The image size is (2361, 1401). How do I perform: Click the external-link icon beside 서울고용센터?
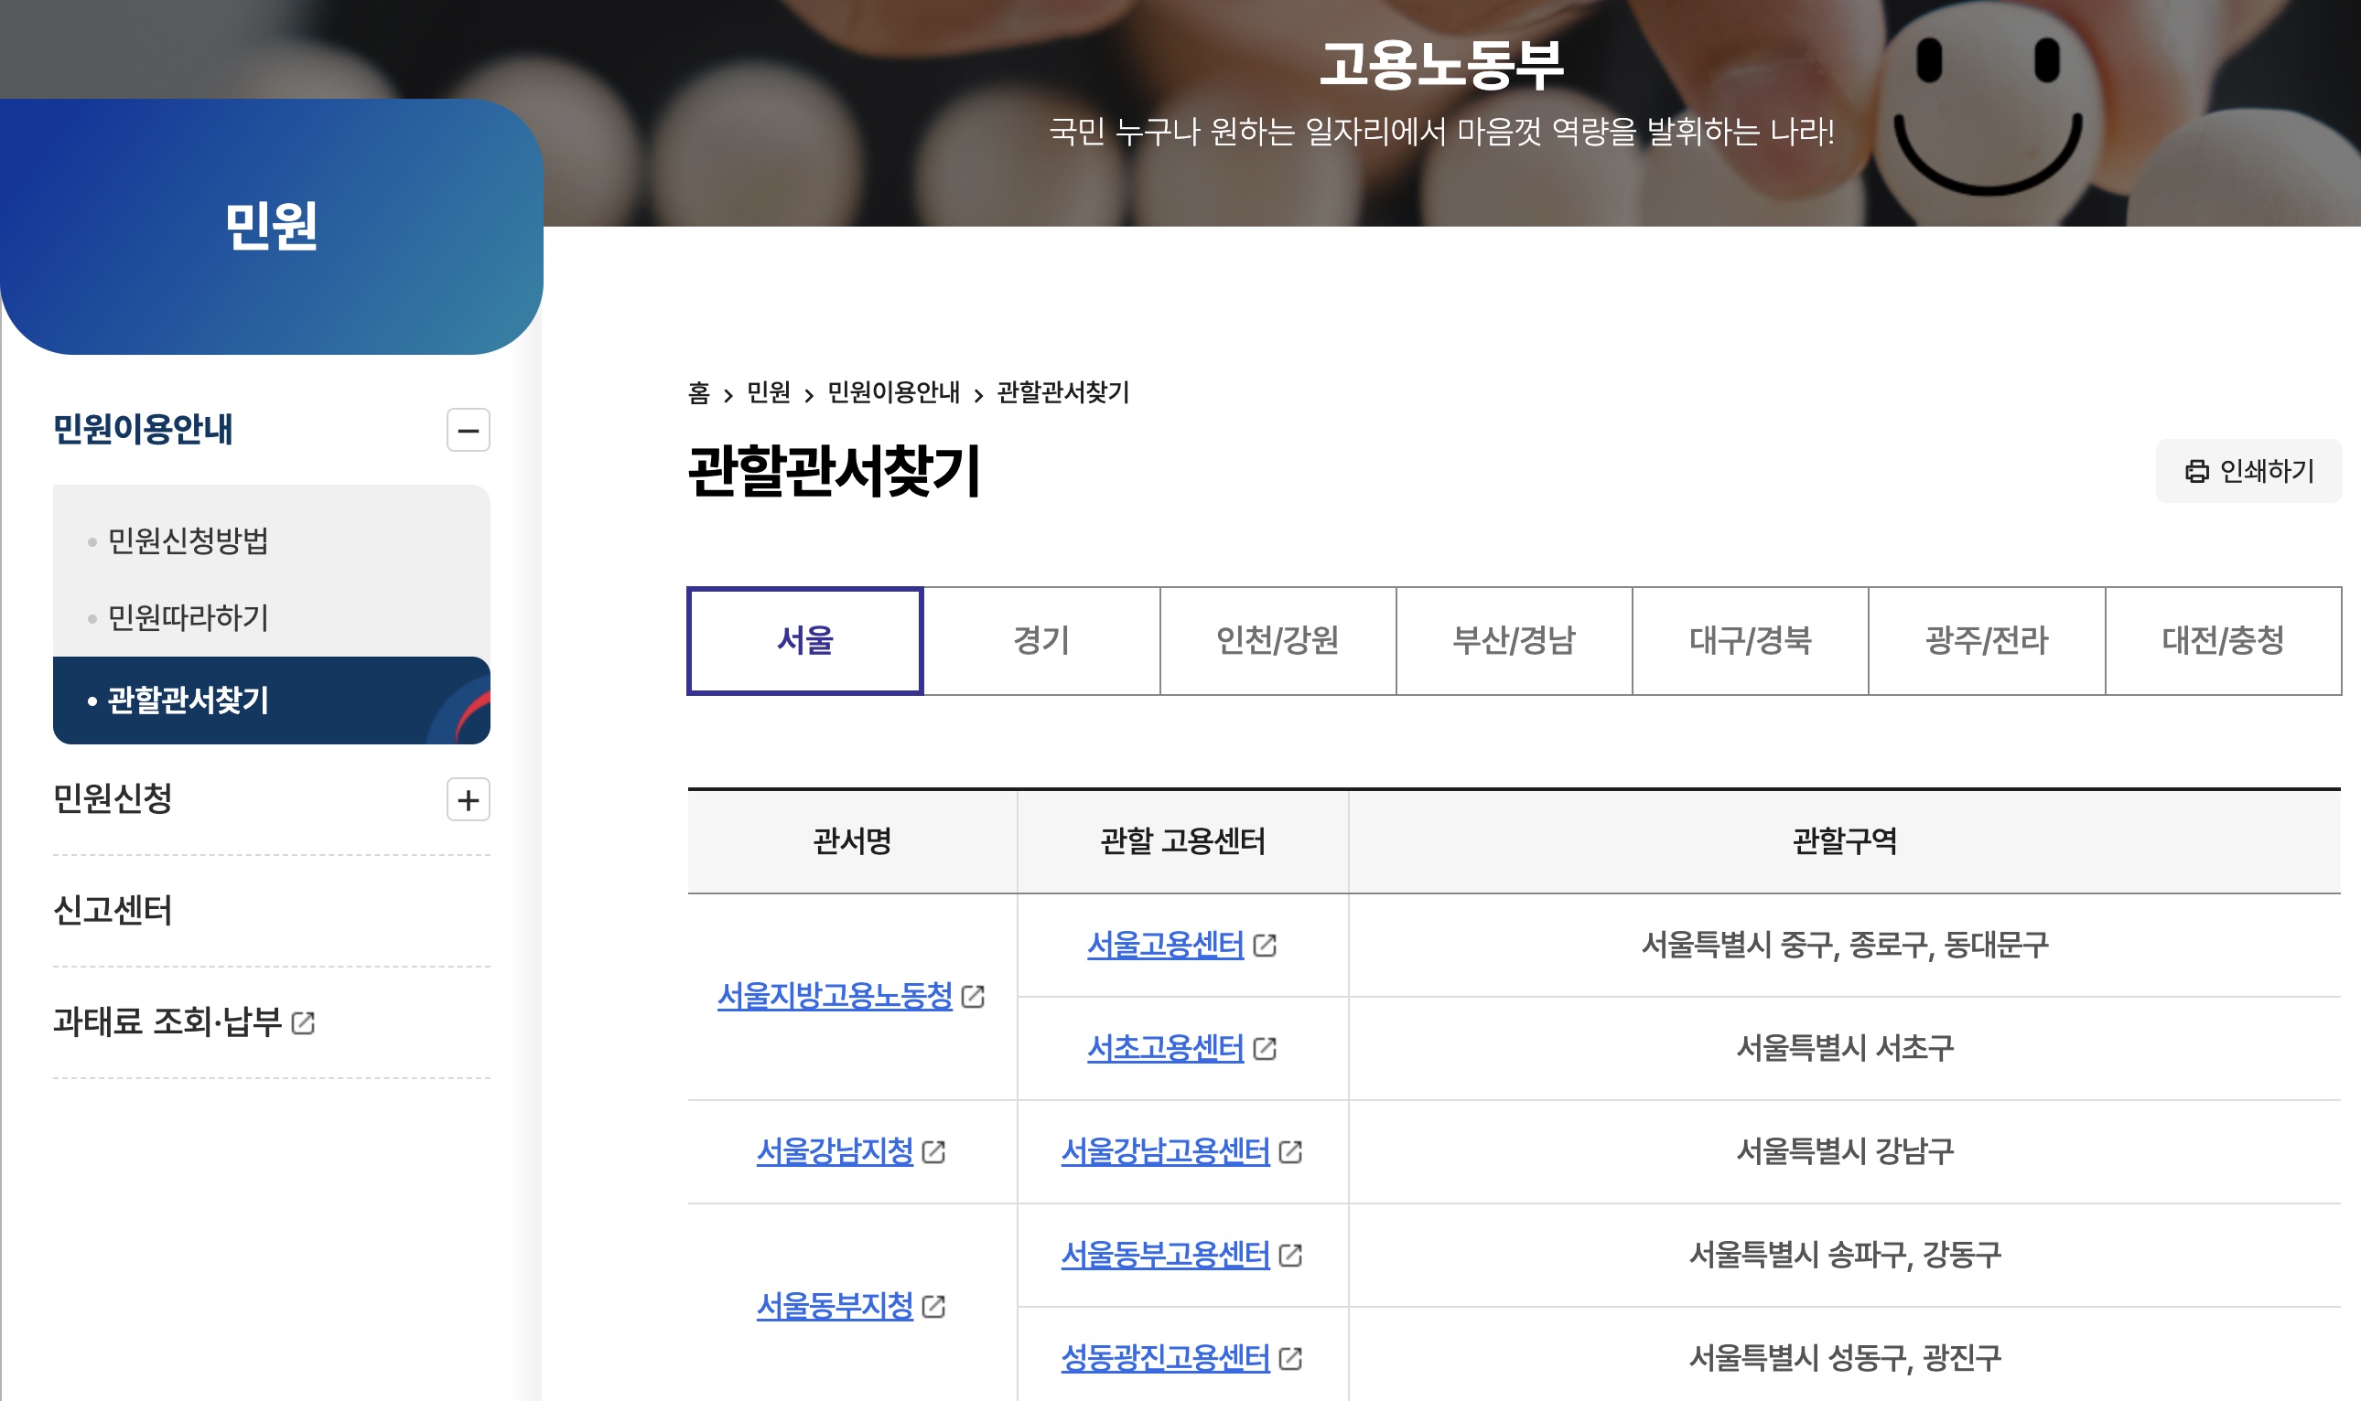(1265, 944)
